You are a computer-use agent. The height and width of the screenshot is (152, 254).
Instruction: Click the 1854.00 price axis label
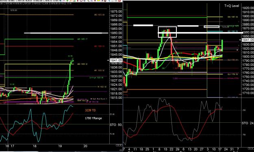coord(116,41)
